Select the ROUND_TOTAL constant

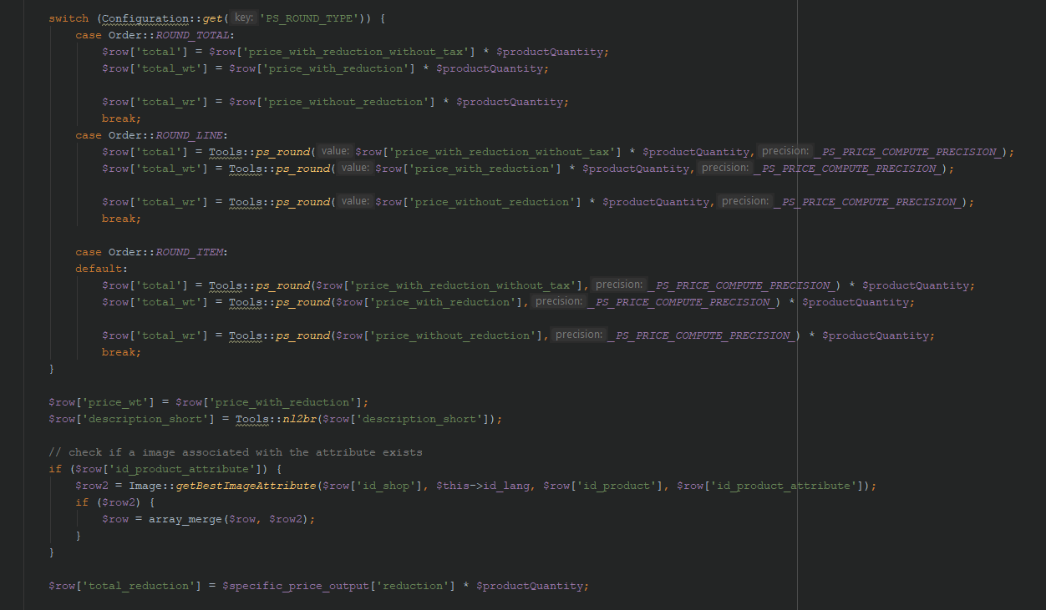click(192, 35)
